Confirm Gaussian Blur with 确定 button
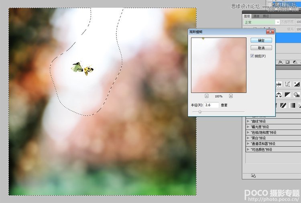This screenshot has height=203, width=301. 261,40
